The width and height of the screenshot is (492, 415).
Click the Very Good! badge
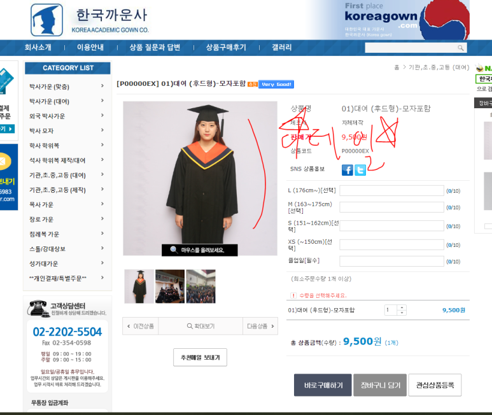coord(276,84)
